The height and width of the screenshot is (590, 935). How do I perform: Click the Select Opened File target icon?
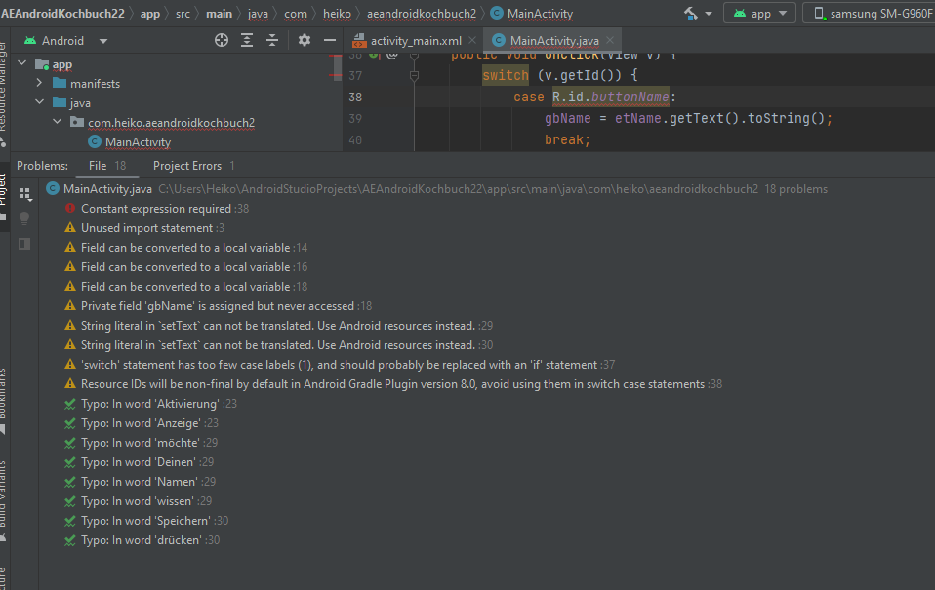coord(222,40)
